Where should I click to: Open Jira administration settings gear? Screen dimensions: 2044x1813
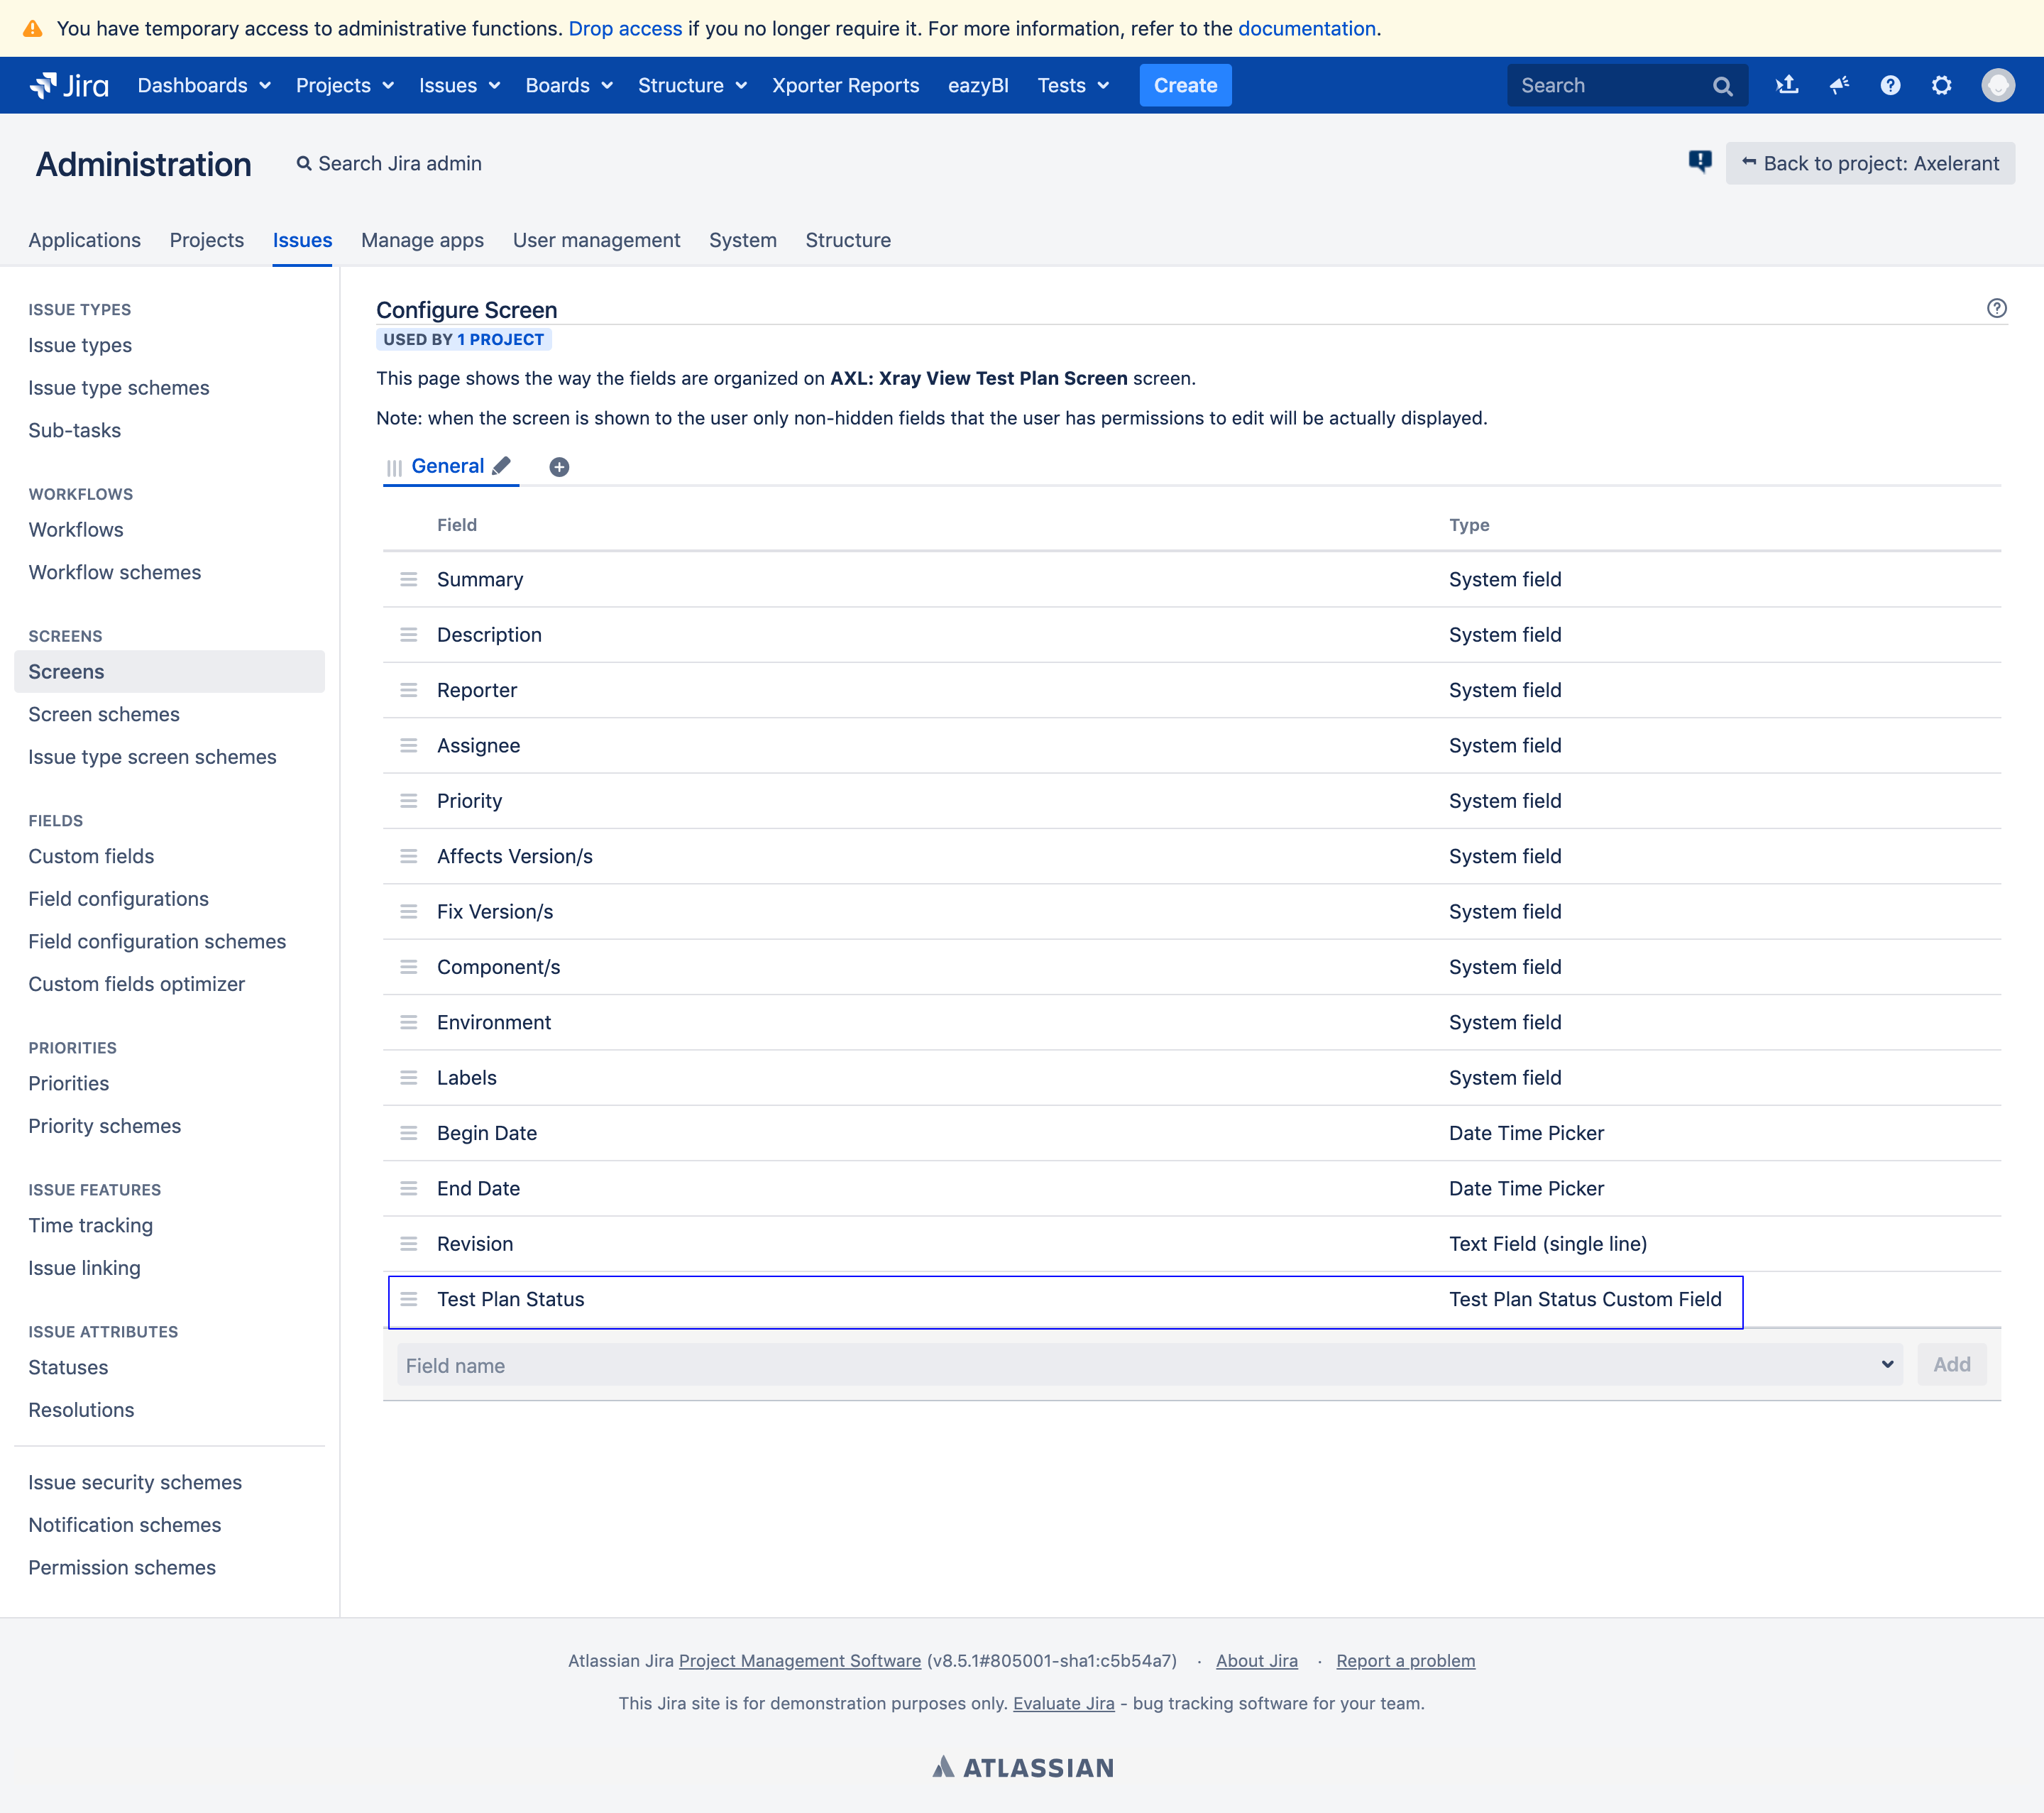click(1942, 85)
